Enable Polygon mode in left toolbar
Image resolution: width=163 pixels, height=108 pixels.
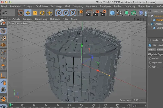coord(4,66)
